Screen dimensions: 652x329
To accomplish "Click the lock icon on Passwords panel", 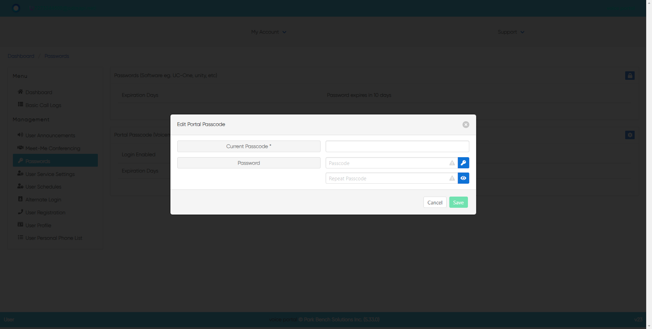I will 630,76.
